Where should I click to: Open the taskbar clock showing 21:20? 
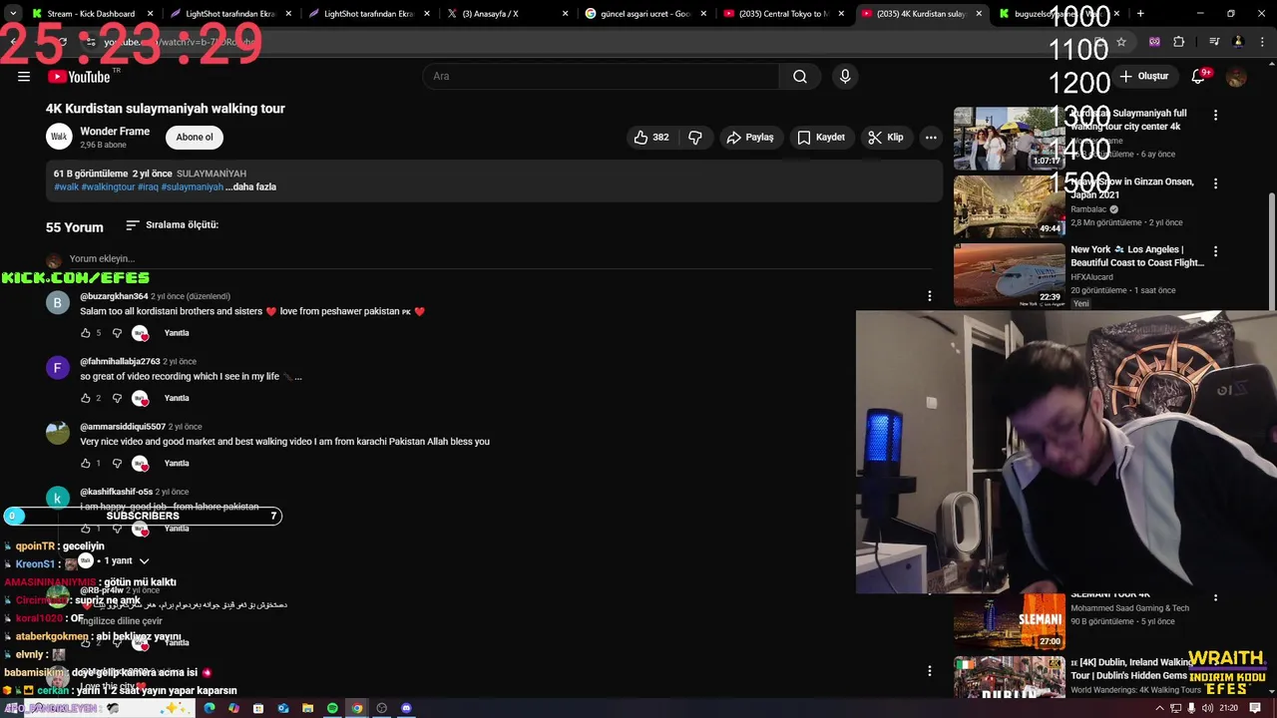click(x=1228, y=708)
